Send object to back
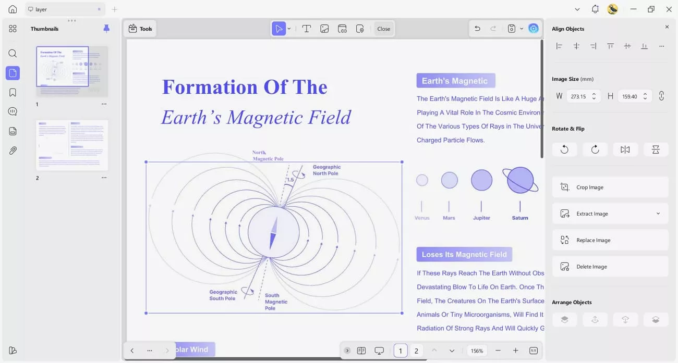This screenshot has width=678, height=363. click(656, 320)
